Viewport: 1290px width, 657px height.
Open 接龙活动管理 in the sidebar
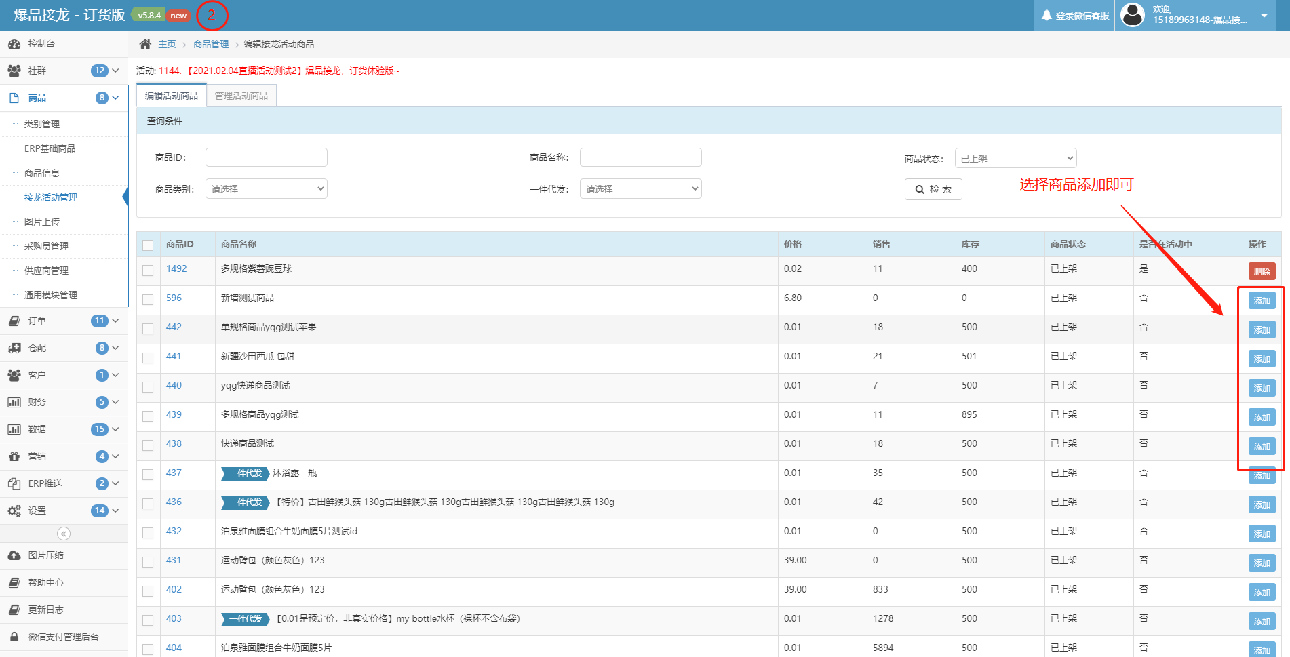[x=51, y=197]
